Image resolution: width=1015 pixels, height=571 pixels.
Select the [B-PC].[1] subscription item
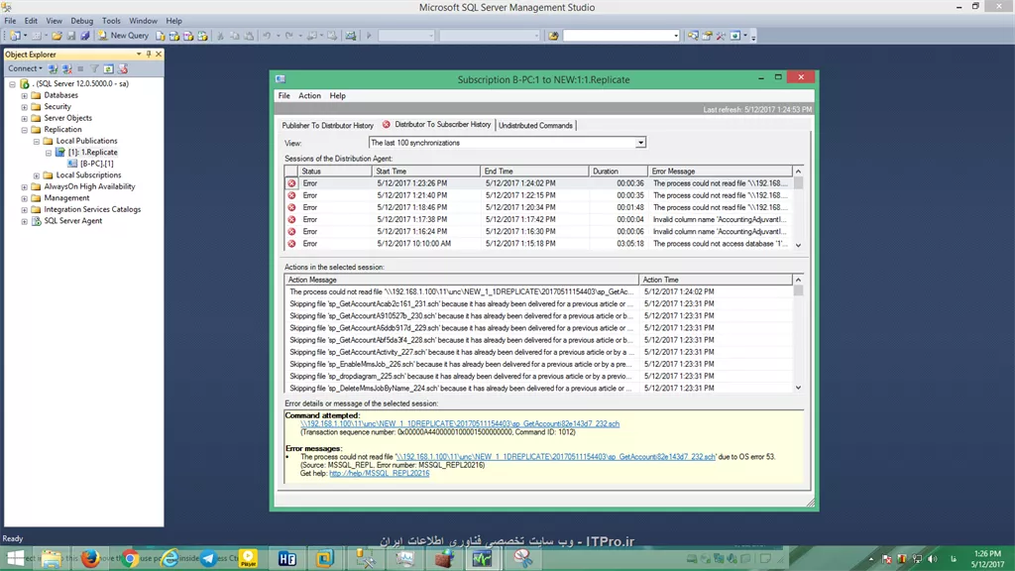(96, 164)
